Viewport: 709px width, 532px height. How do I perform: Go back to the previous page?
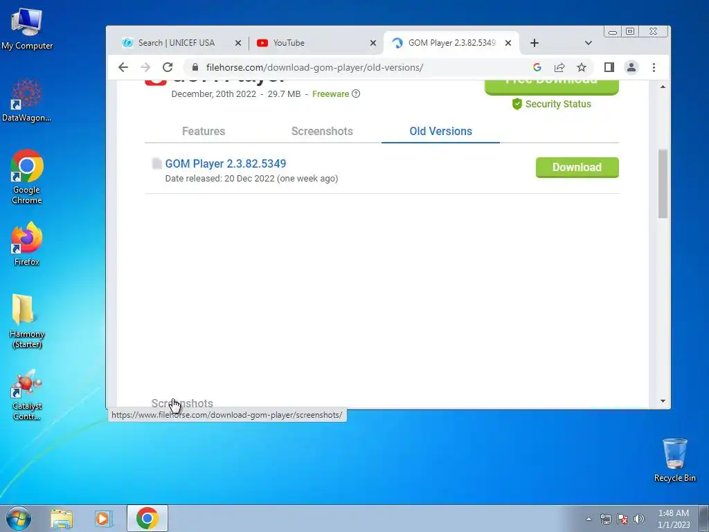click(123, 67)
